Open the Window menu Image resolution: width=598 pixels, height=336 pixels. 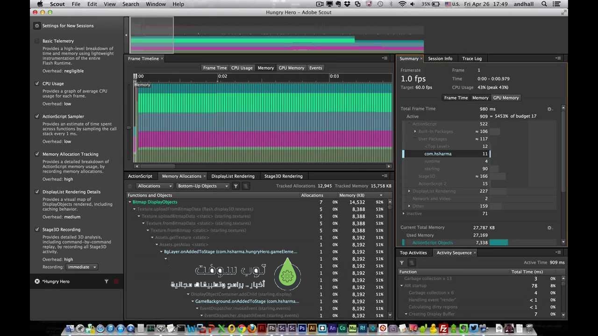(x=156, y=4)
